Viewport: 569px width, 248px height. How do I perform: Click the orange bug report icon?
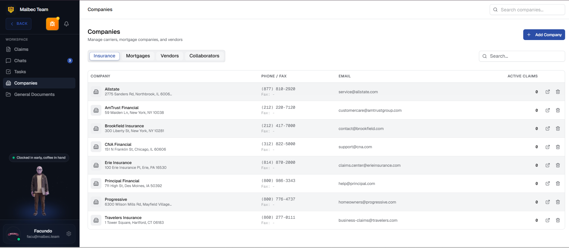click(x=52, y=24)
